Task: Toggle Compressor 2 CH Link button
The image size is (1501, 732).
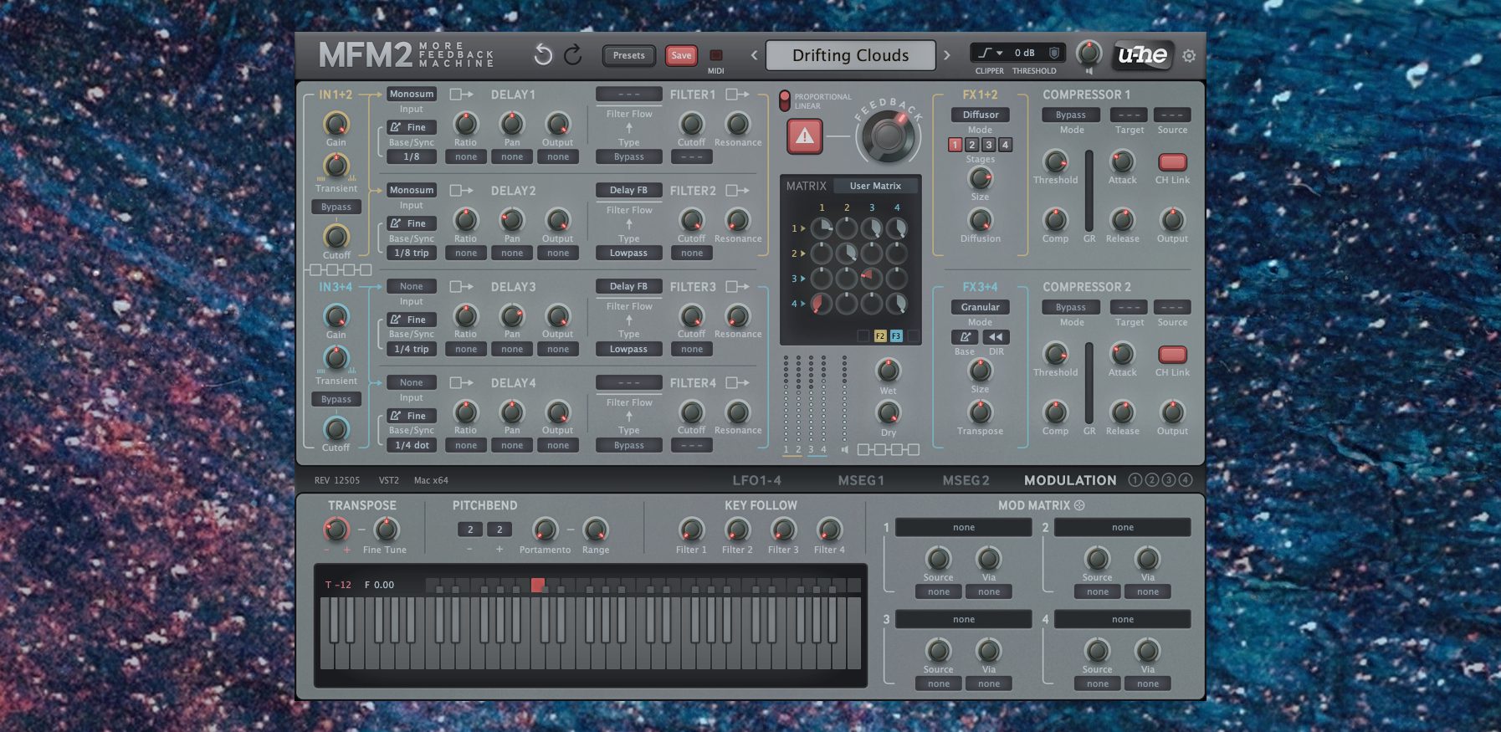Action: [x=1172, y=355]
